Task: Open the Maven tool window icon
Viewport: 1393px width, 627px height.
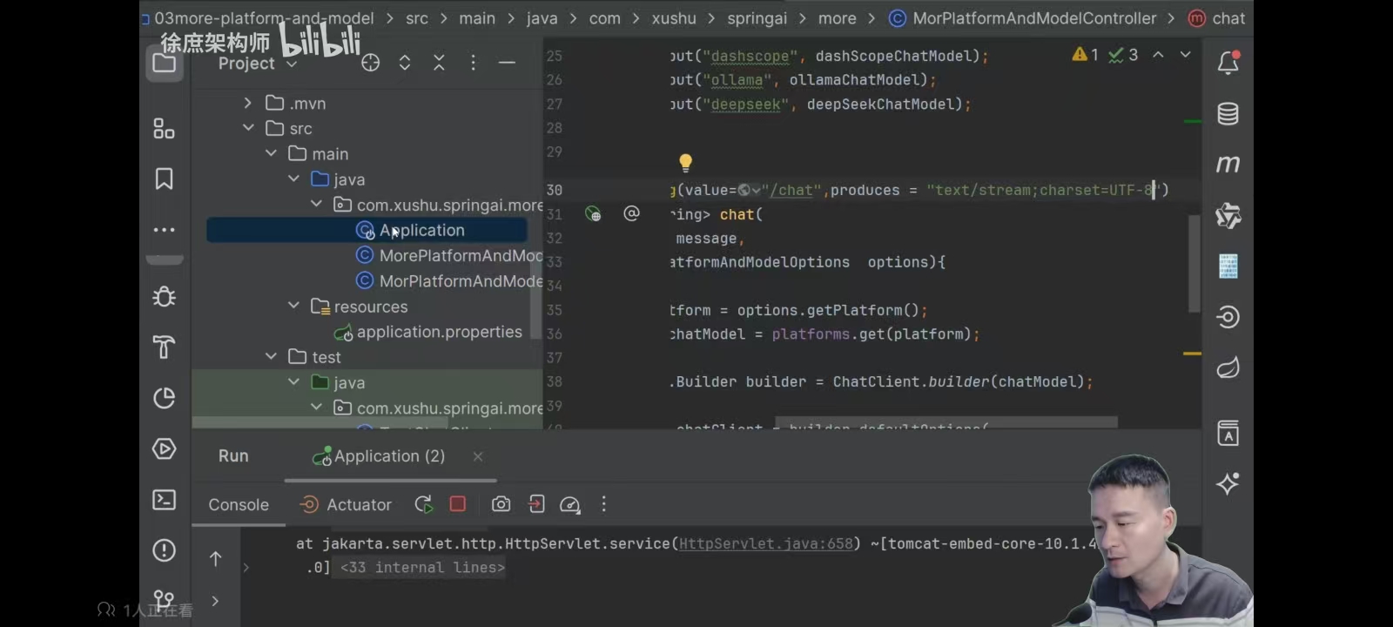Action: [1228, 165]
